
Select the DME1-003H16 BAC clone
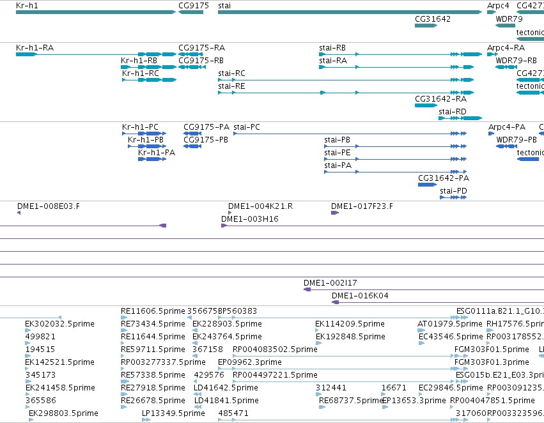(x=383, y=226)
